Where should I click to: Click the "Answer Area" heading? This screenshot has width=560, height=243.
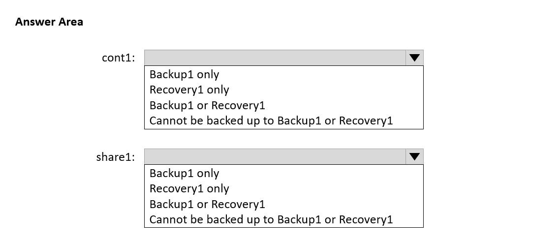(x=49, y=22)
